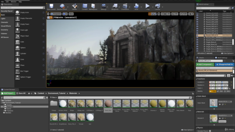Open the Perspective view dropdown
The height and width of the screenshot is (132, 235).
click(56, 14)
